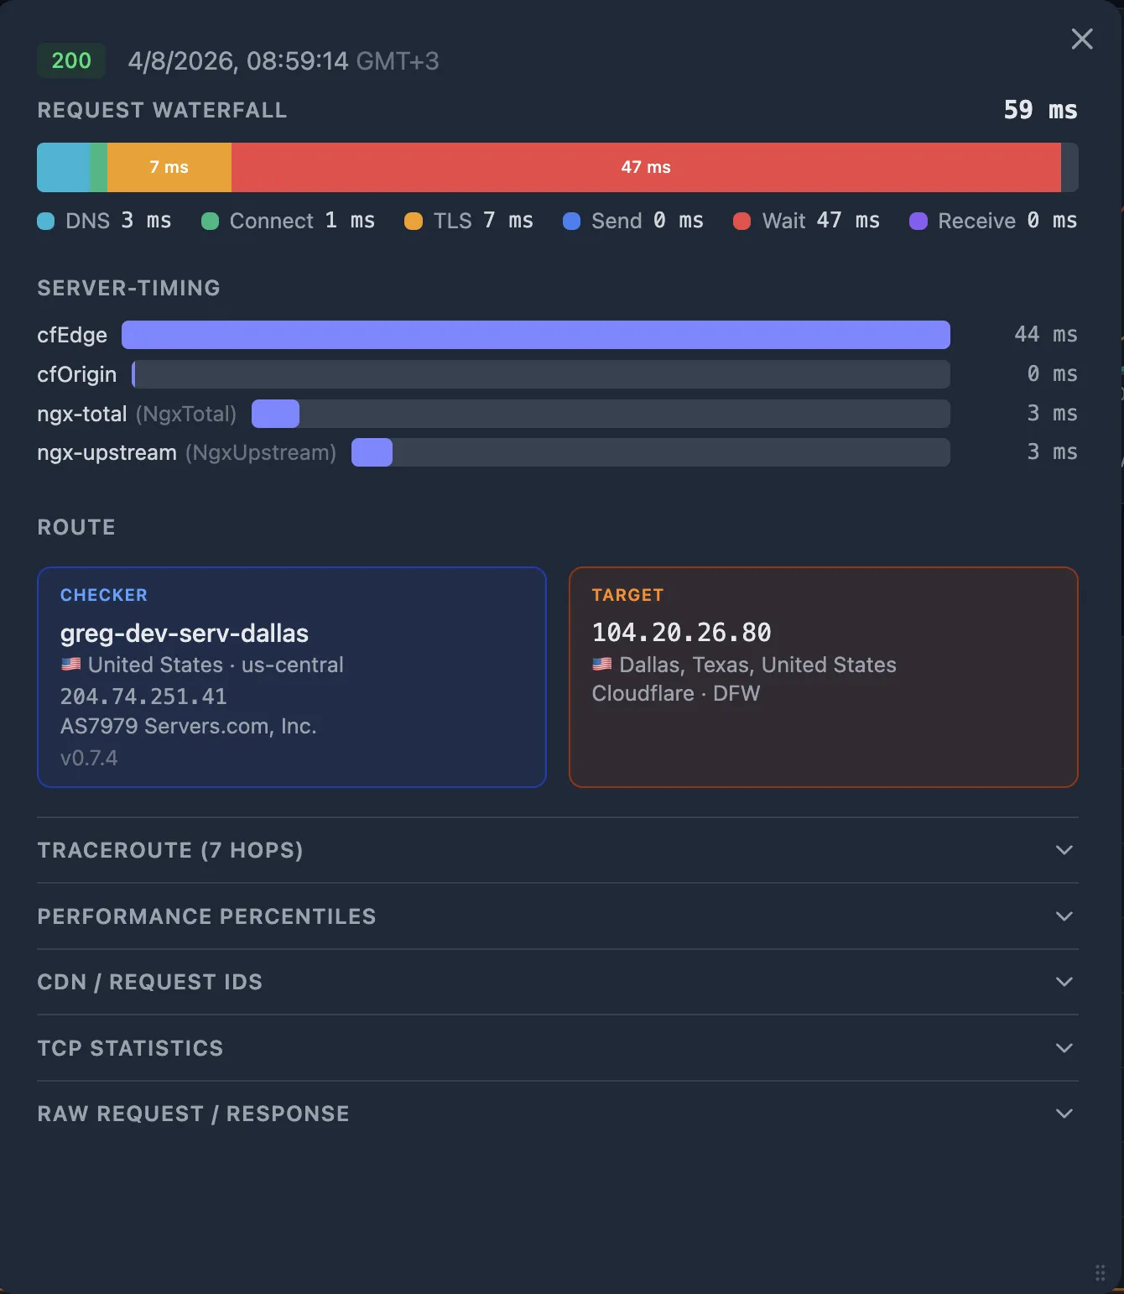Click the orange TLS legend icon
The width and height of the screenshot is (1124, 1294).
[413, 221]
